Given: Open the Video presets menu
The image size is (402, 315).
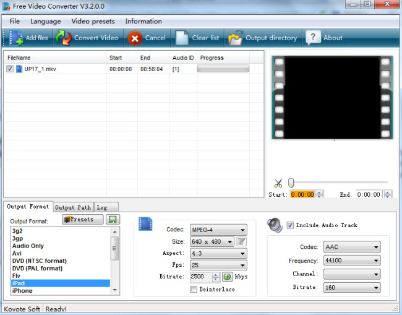Looking at the screenshot, I should click(x=93, y=21).
